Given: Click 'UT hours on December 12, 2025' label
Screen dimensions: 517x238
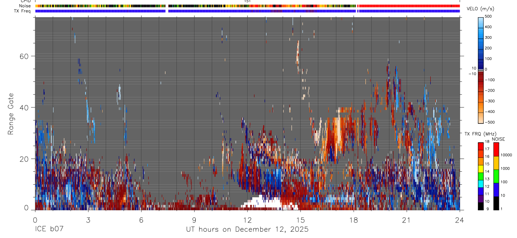Looking at the screenshot, I should click(x=248, y=230).
